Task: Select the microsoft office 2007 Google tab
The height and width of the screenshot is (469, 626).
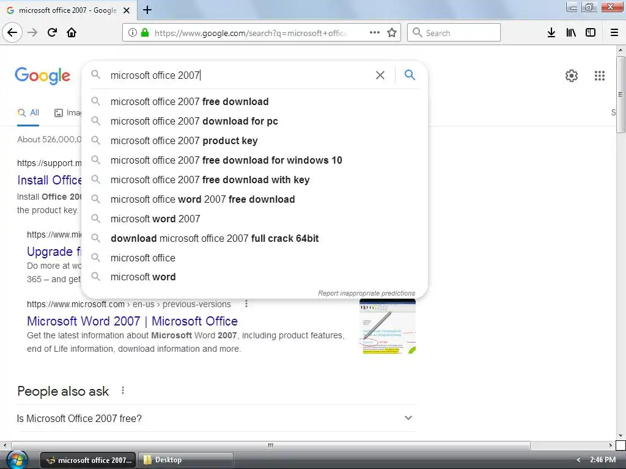Action: (68, 10)
